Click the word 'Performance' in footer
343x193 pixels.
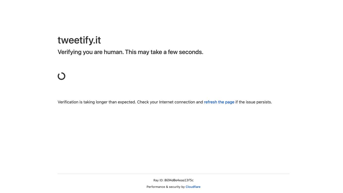tap(156, 187)
